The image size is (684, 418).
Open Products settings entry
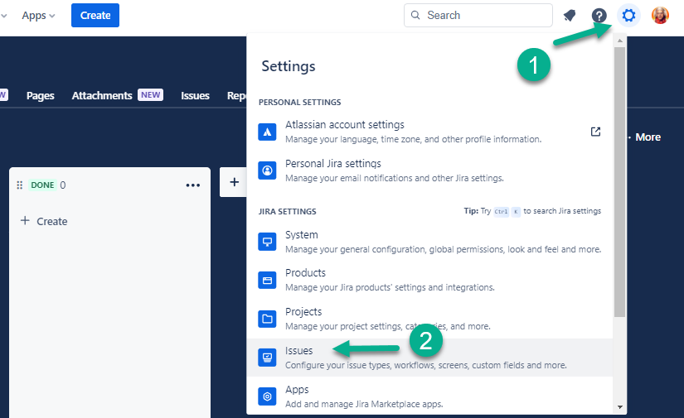click(x=305, y=273)
